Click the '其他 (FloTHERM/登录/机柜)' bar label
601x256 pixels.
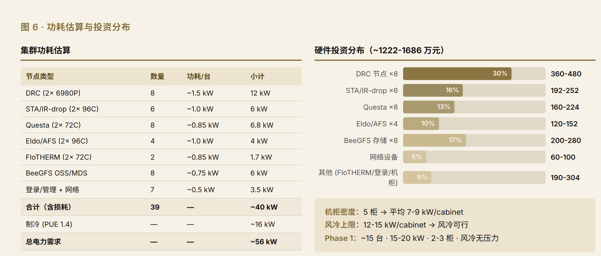358,178
